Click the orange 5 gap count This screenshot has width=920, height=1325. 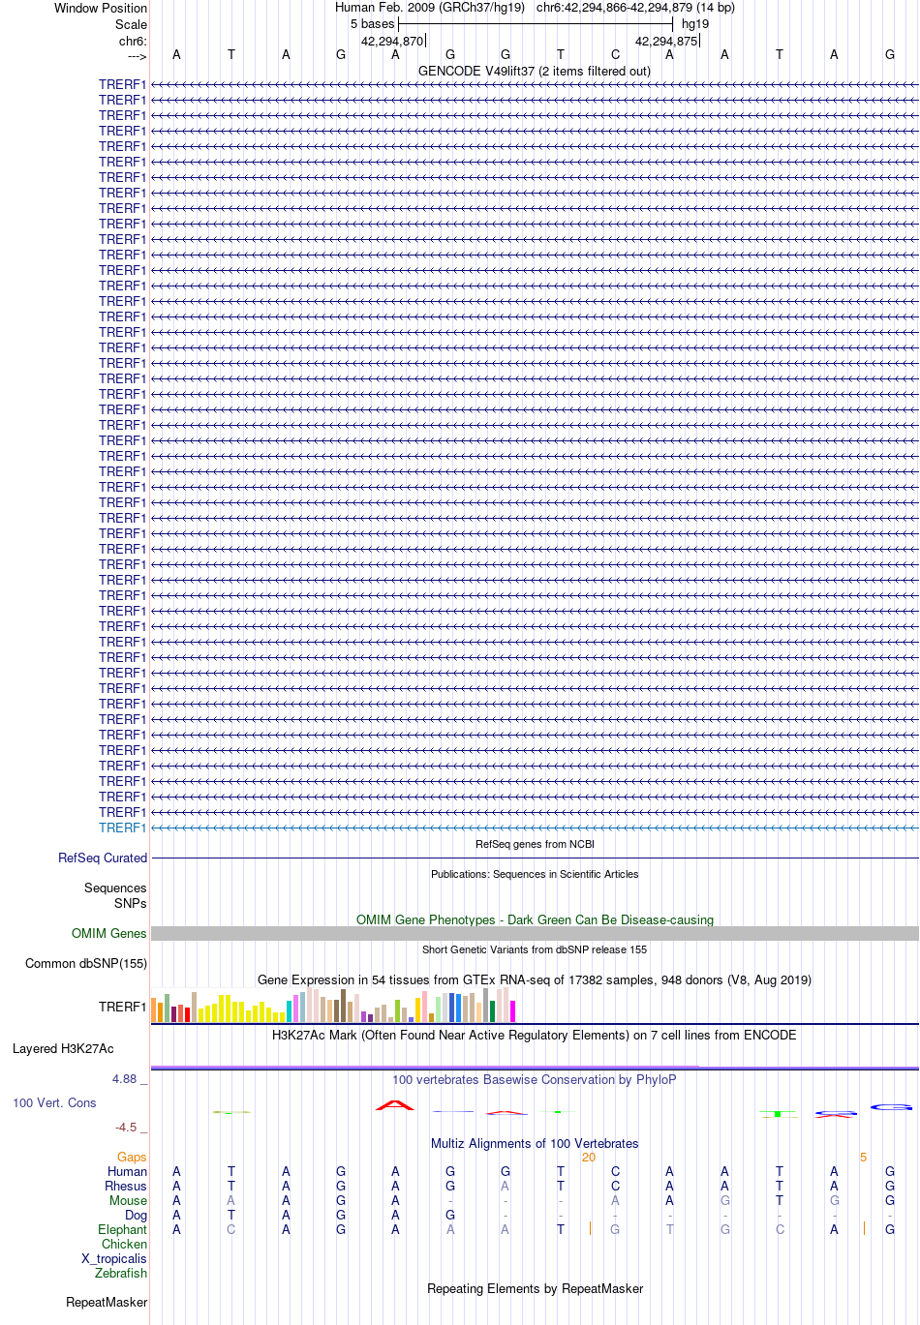863,1157
